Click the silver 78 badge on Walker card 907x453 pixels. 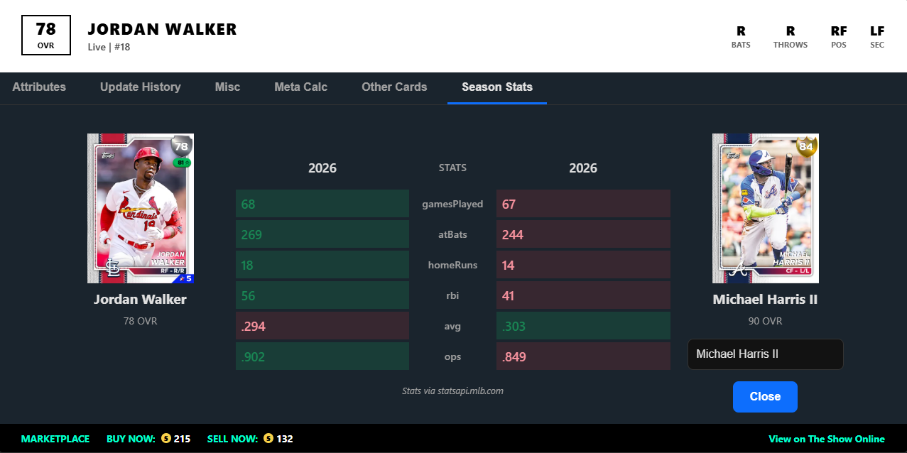(x=182, y=146)
